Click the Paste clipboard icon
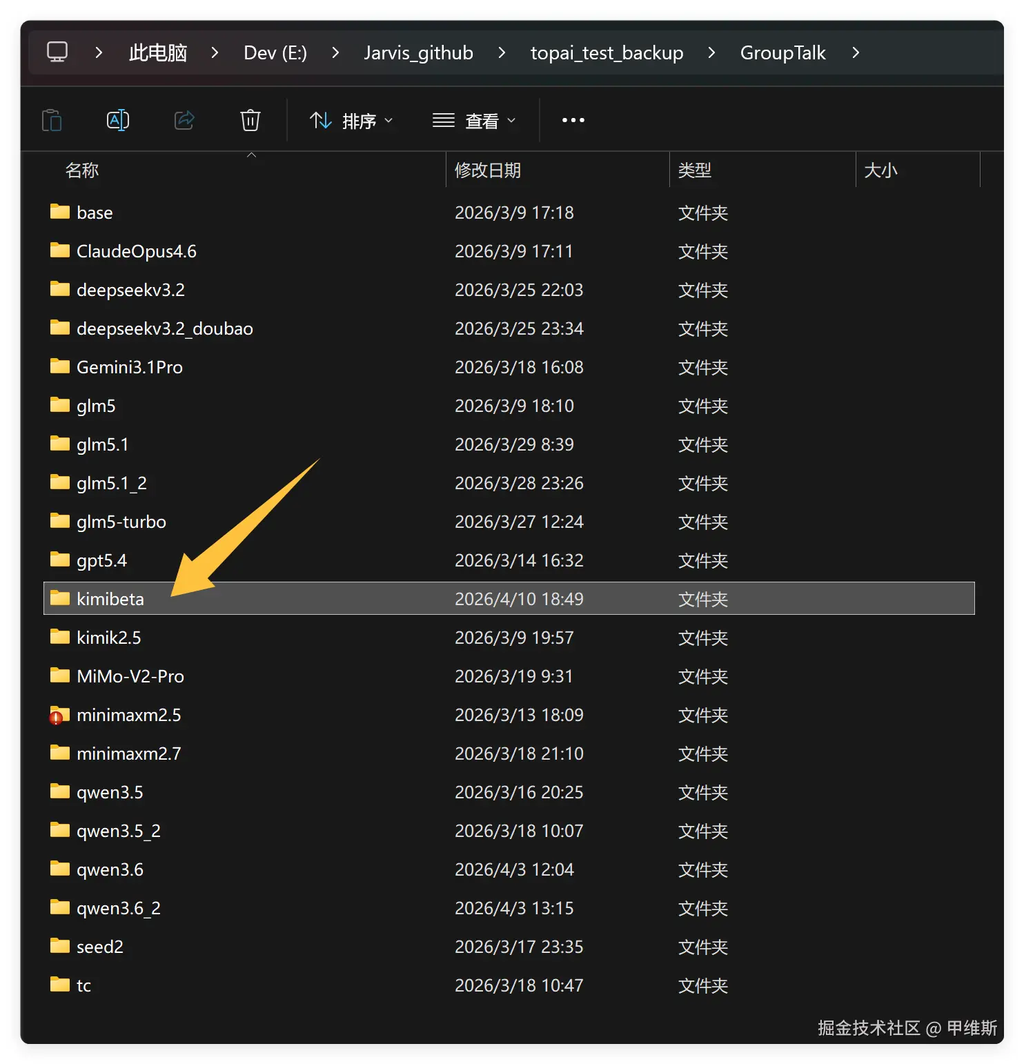Viewport: 1024px width, 1064px height. click(52, 121)
